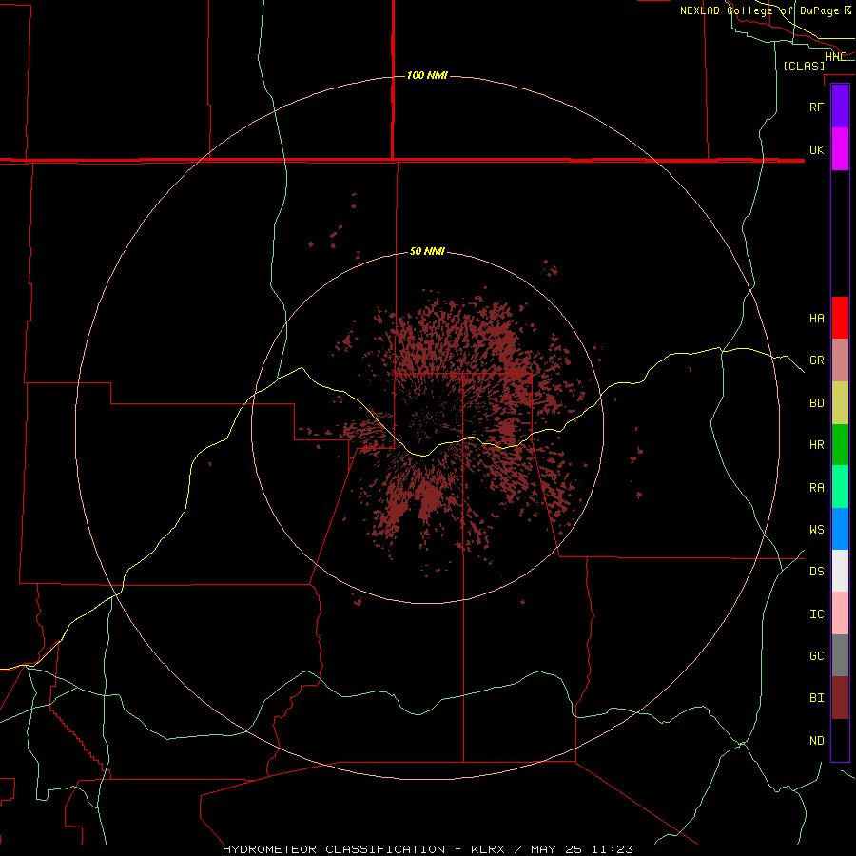
Task: Click the RA legend label
Action: point(816,488)
